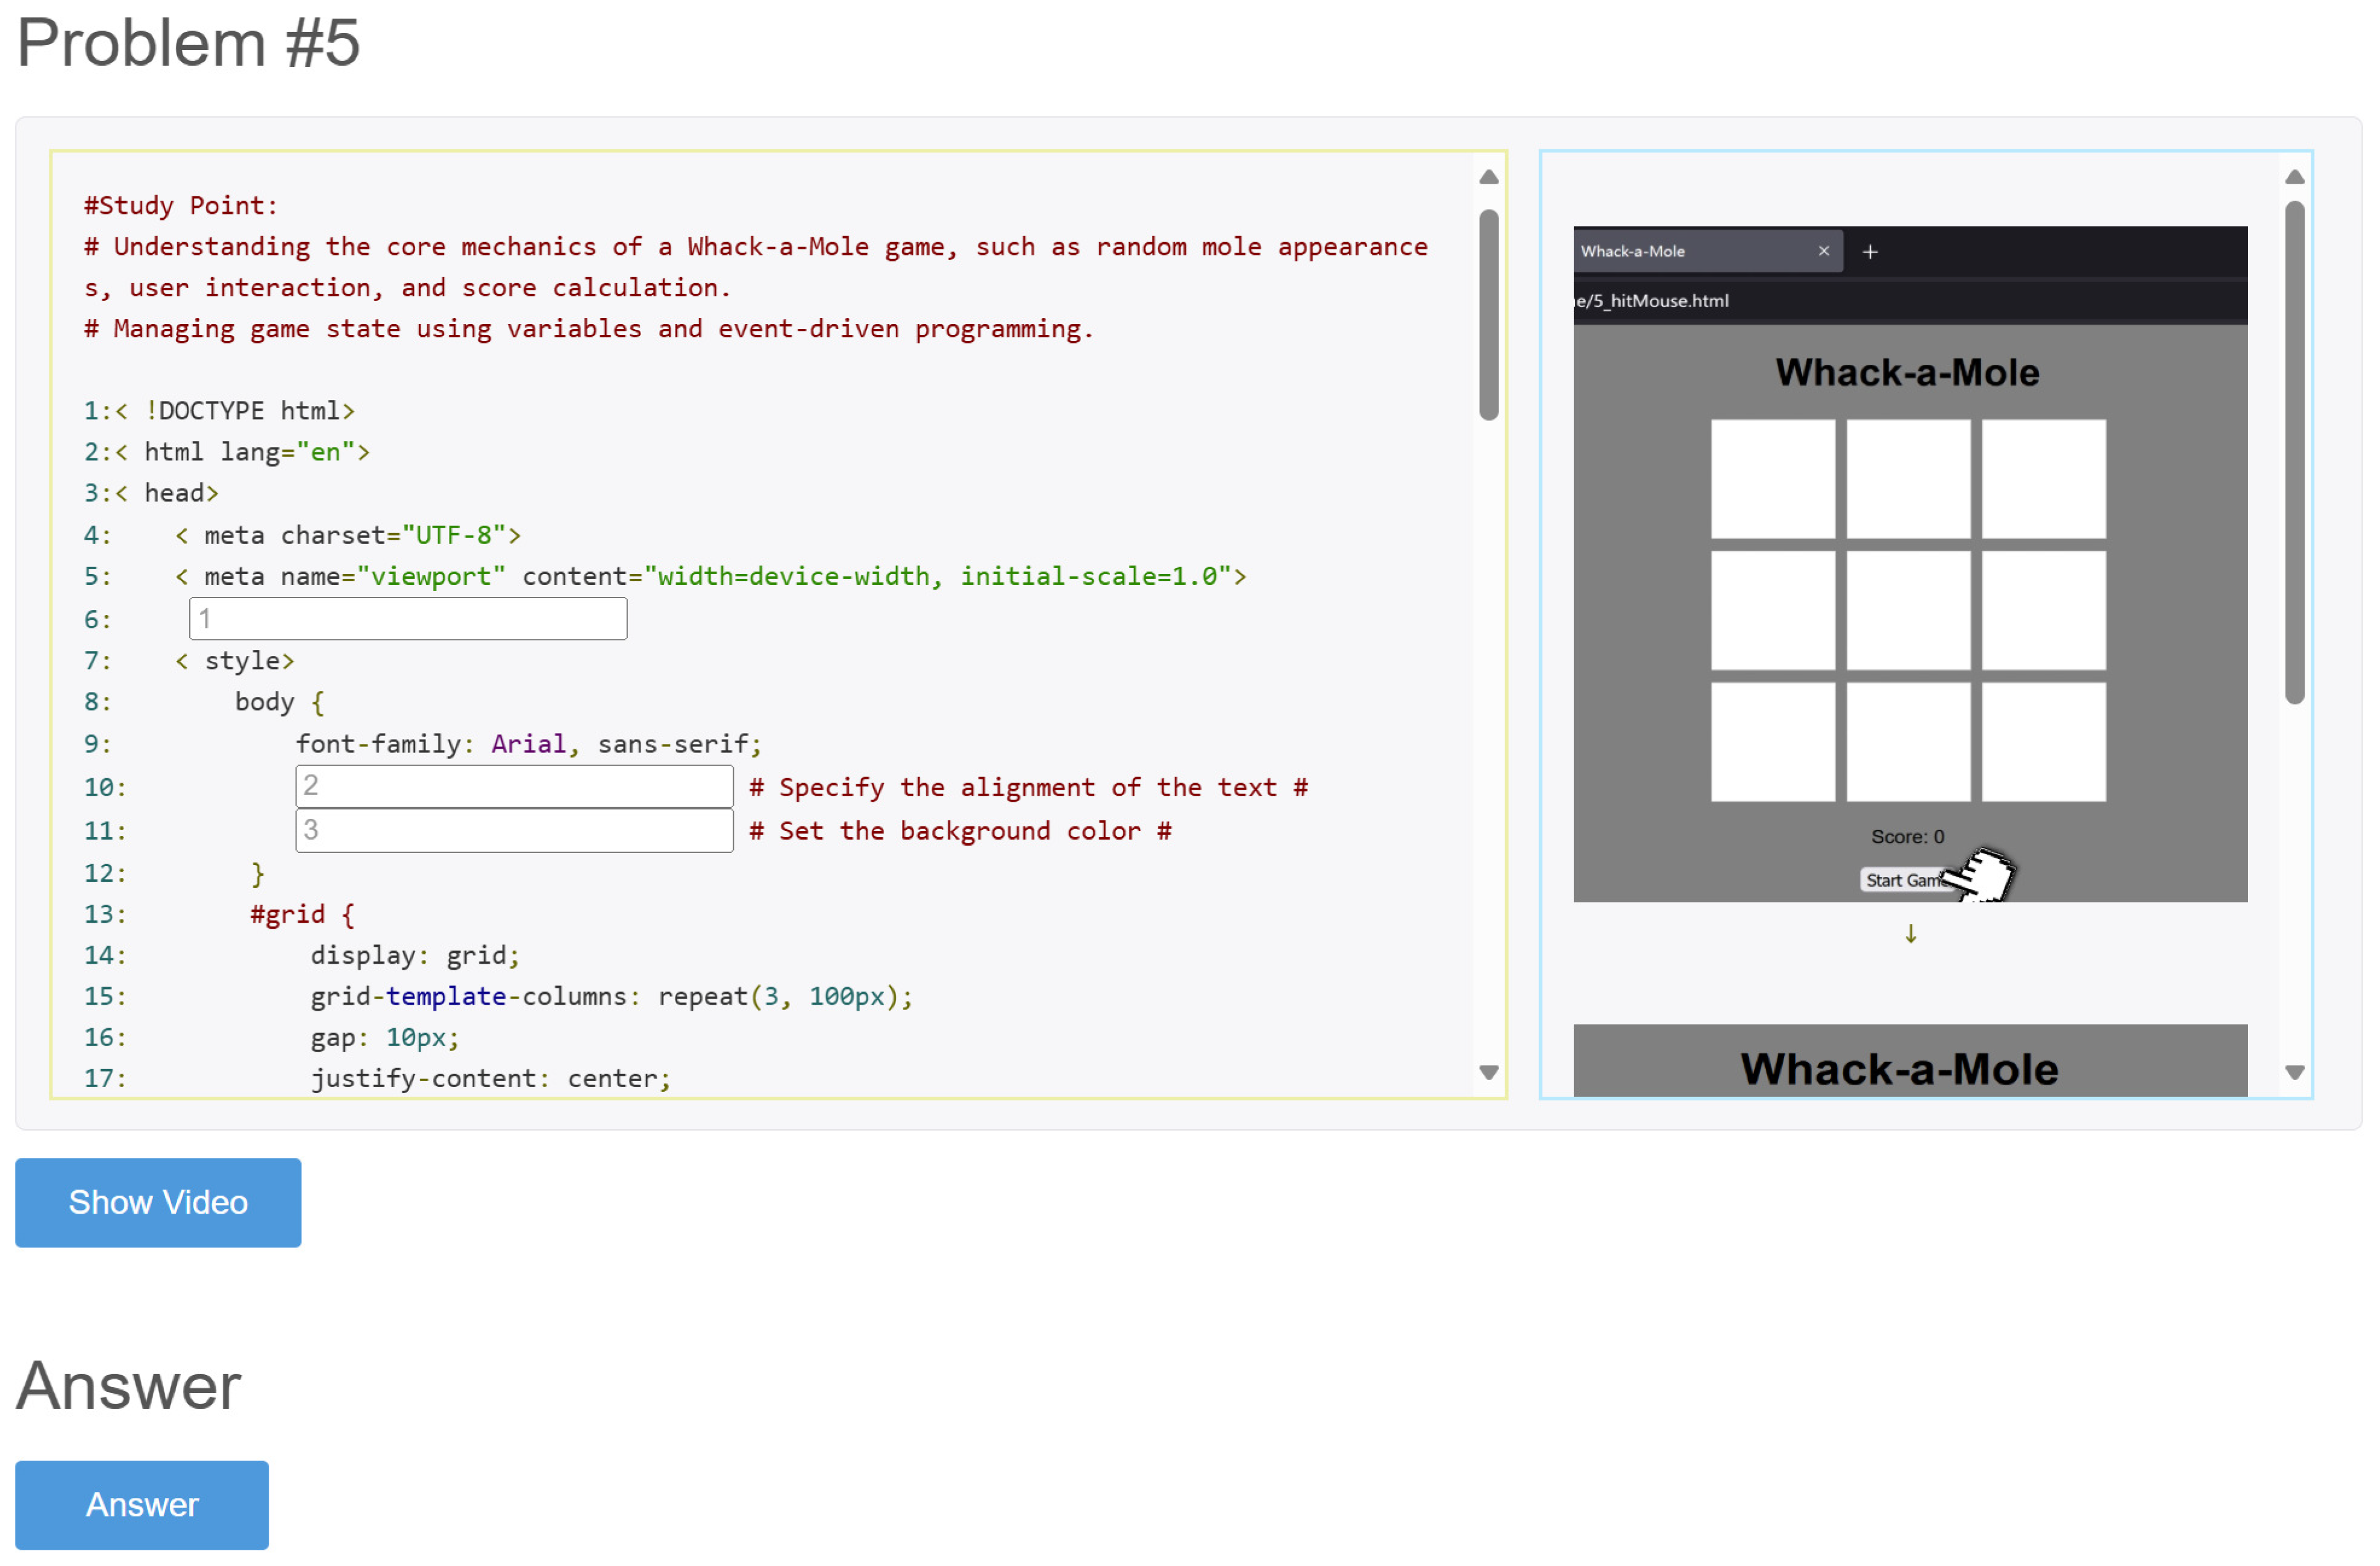Click the text alignment input field 2

click(x=514, y=787)
